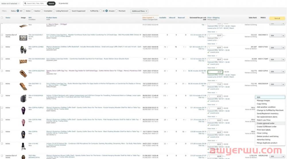287x159 pixels.
Task: Focus the Search SKU, Title, ISBN field
Action: (35, 3)
